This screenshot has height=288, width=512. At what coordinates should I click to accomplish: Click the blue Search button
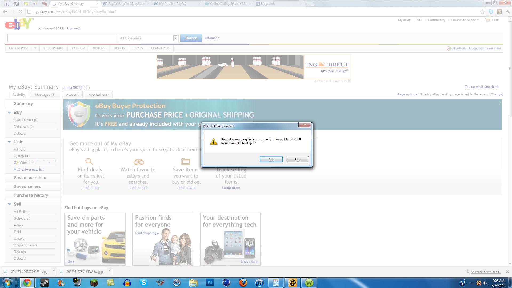[191, 38]
